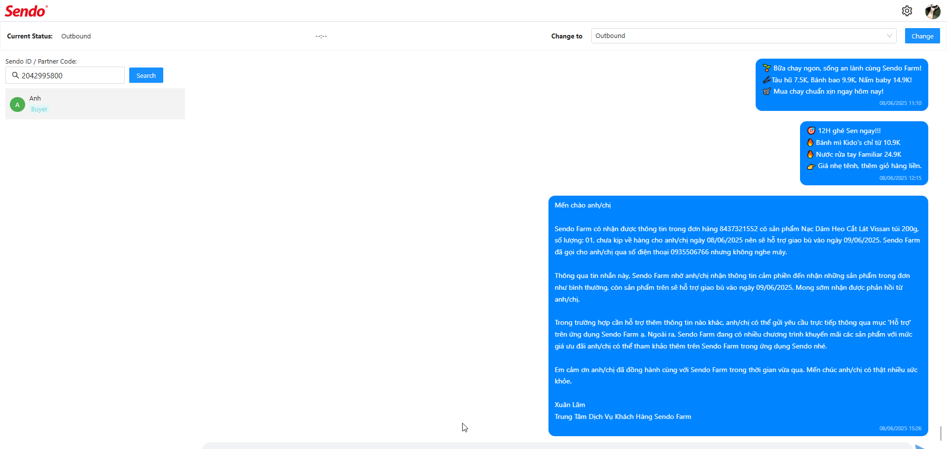Click the current status value 'Outbound'
The width and height of the screenshot is (947, 449).
(x=76, y=36)
